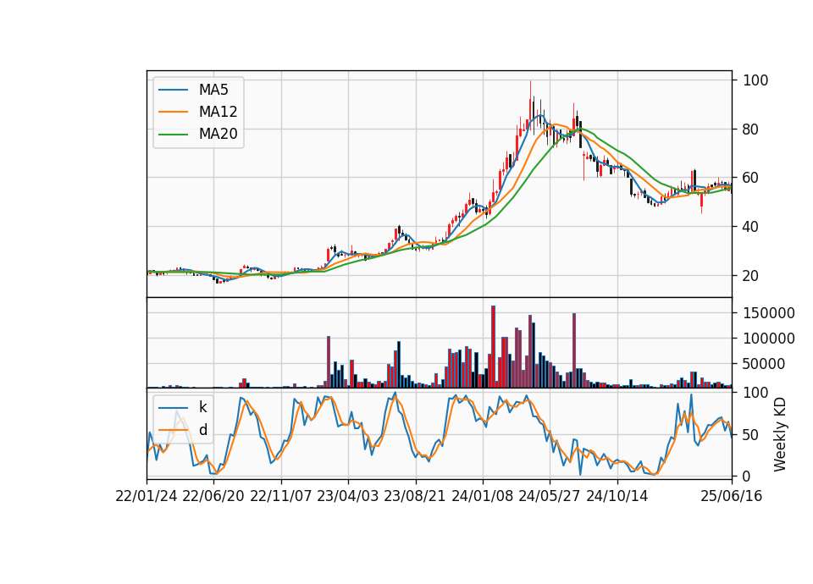Click the d legend label in KD panel
The height and width of the screenshot is (584, 813).
click(202, 430)
